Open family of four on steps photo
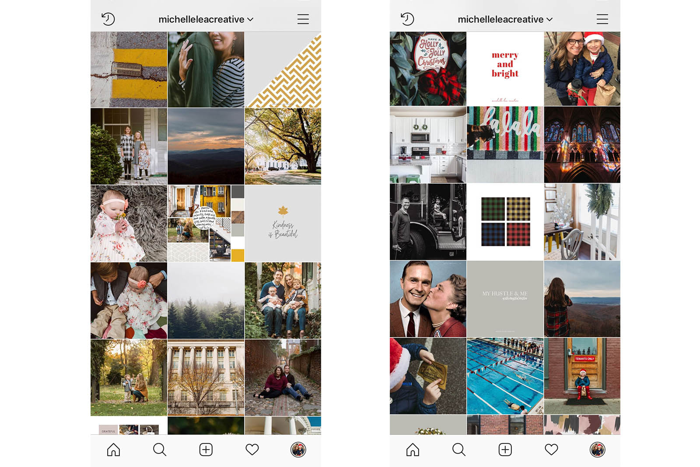The height and width of the screenshot is (467, 700). click(283, 300)
